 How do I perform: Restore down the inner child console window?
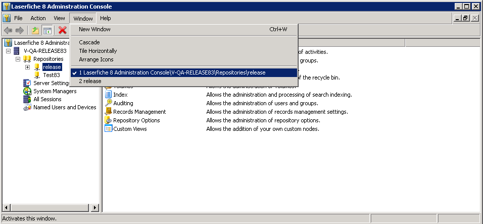pos(465,18)
